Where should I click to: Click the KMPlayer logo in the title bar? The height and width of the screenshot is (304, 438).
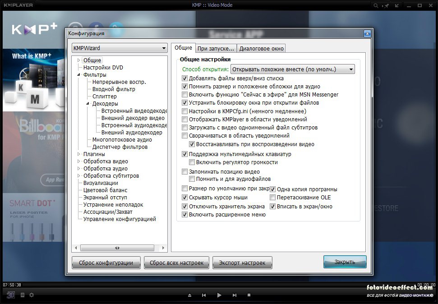click(x=18, y=5)
